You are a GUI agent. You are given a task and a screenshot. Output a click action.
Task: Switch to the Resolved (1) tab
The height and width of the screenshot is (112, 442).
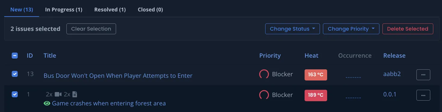point(110,10)
